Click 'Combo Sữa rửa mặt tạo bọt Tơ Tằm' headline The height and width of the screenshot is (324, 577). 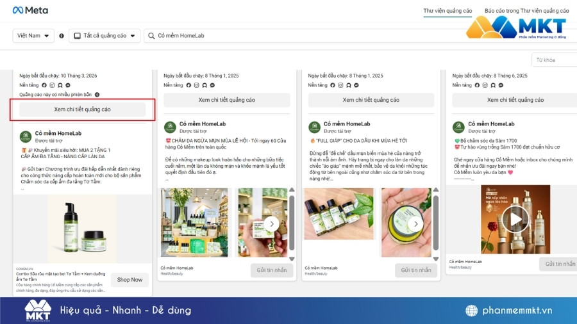[x=61, y=276]
